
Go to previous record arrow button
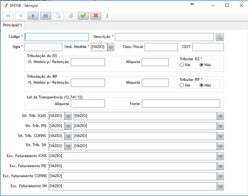[x=21, y=16]
